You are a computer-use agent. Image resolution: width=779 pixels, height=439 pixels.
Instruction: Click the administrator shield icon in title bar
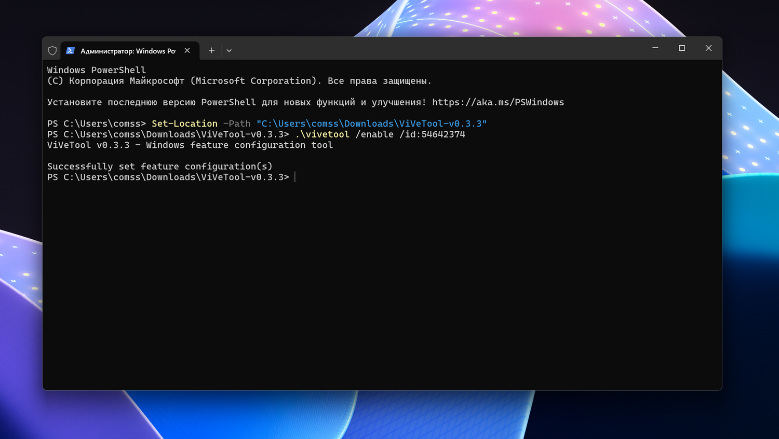[52, 50]
